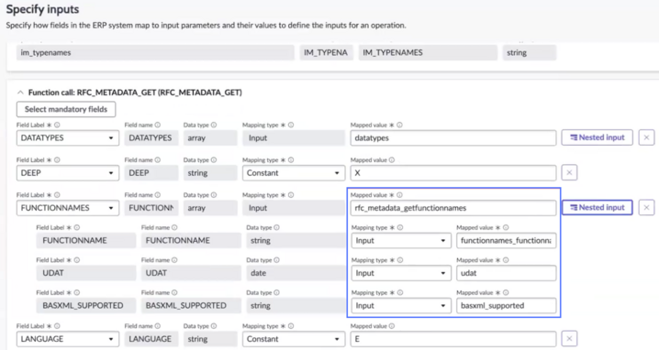Click the DEEP string data type box
The image size is (659, 350).
coord(210,173)
